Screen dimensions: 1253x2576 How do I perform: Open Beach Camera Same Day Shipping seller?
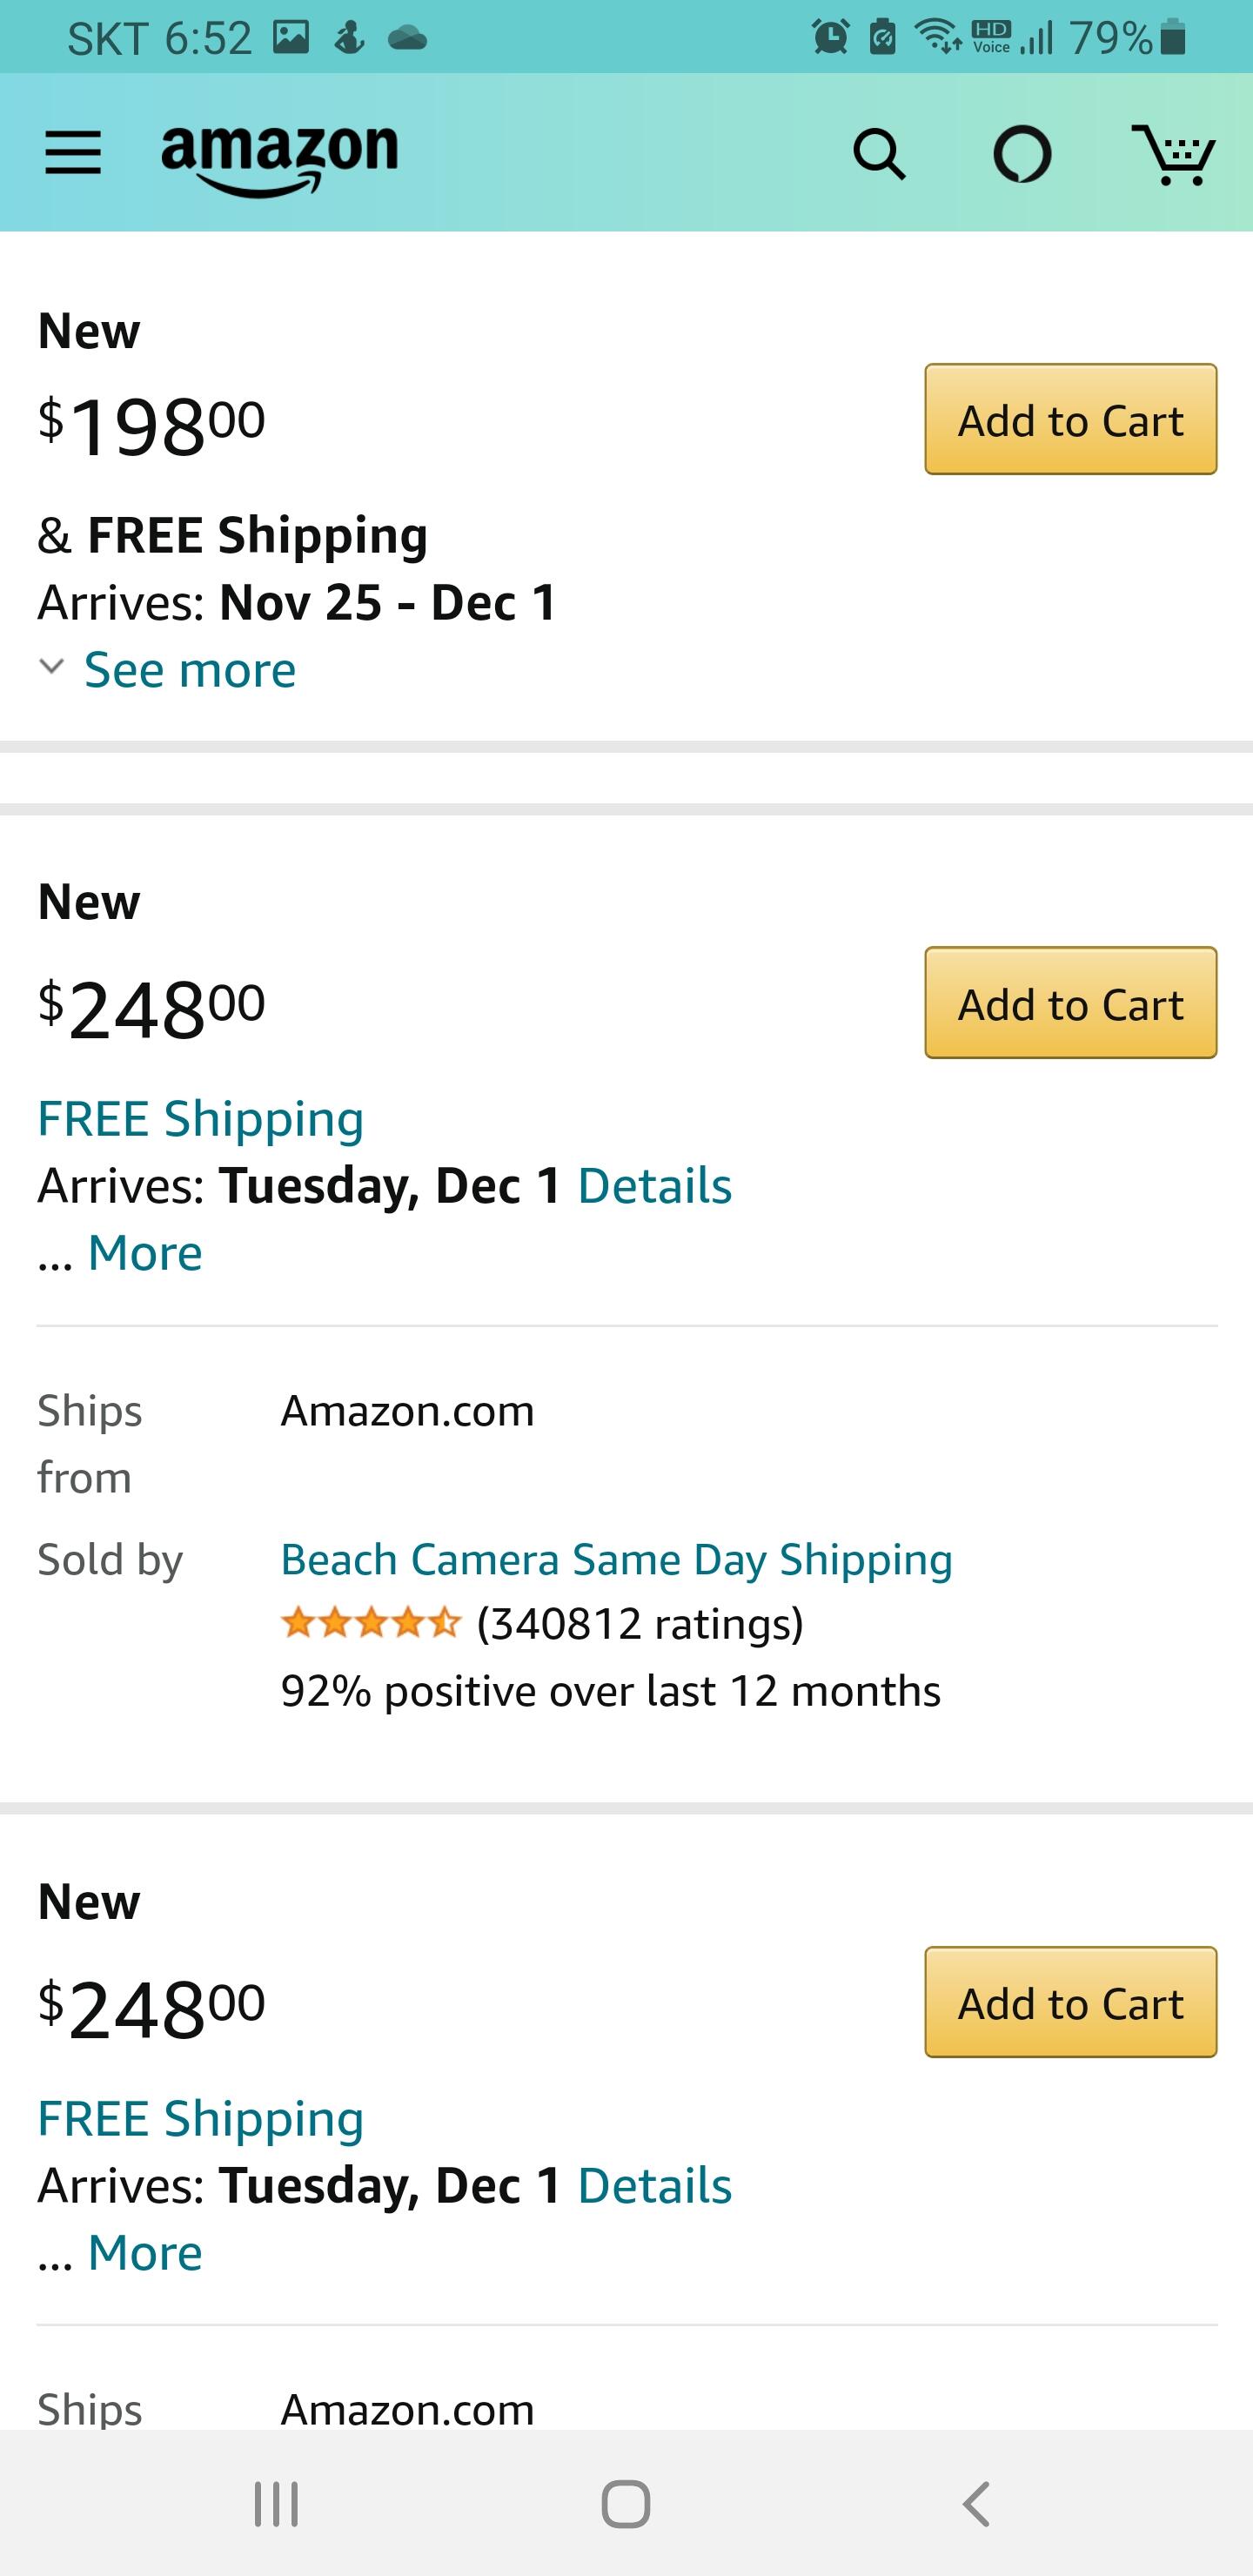pyautogui.click(x=616, y=1559)
